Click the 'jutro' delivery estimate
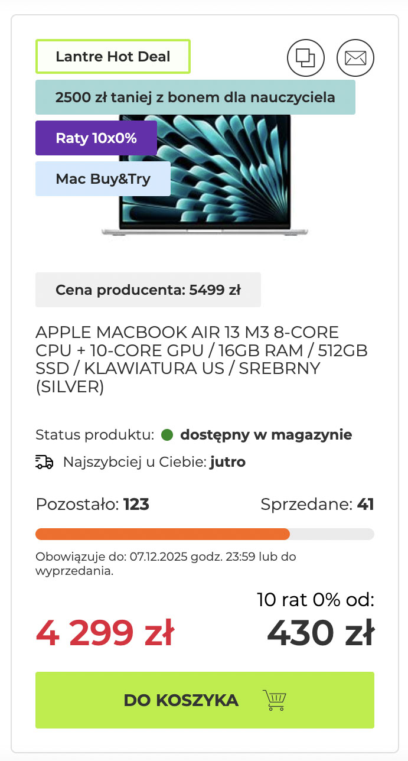 pyautogui.click(x=227, y=462)
